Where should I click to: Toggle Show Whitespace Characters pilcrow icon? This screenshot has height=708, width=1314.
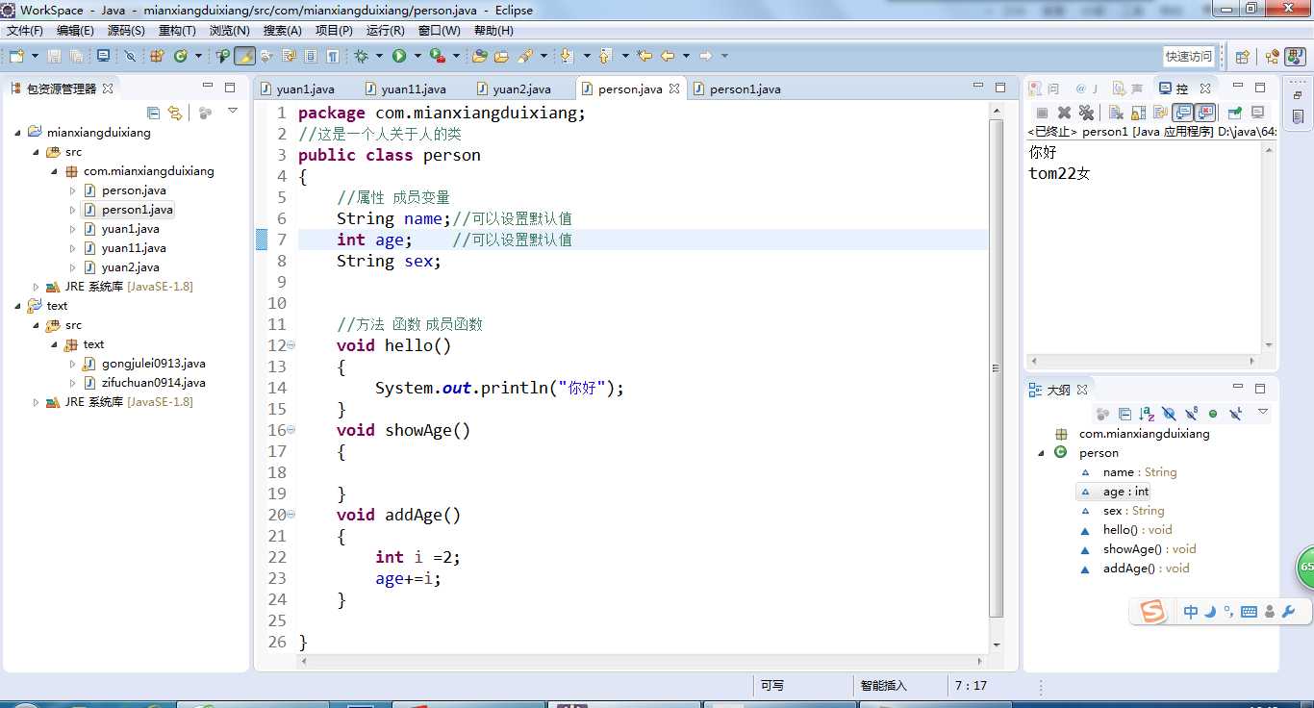pos(332,56)
